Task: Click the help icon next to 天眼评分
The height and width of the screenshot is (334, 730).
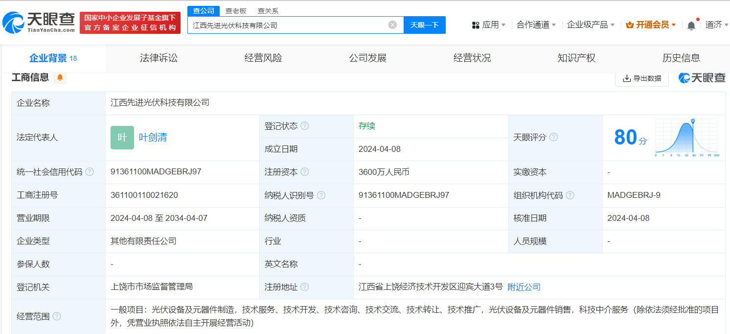Action: (x=553, y=137)
